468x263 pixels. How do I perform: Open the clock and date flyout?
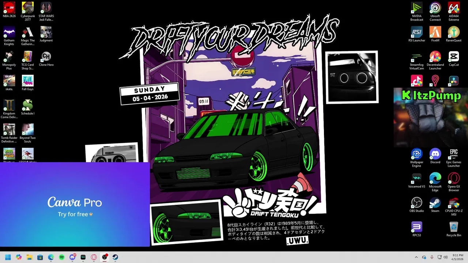(458, 257)
